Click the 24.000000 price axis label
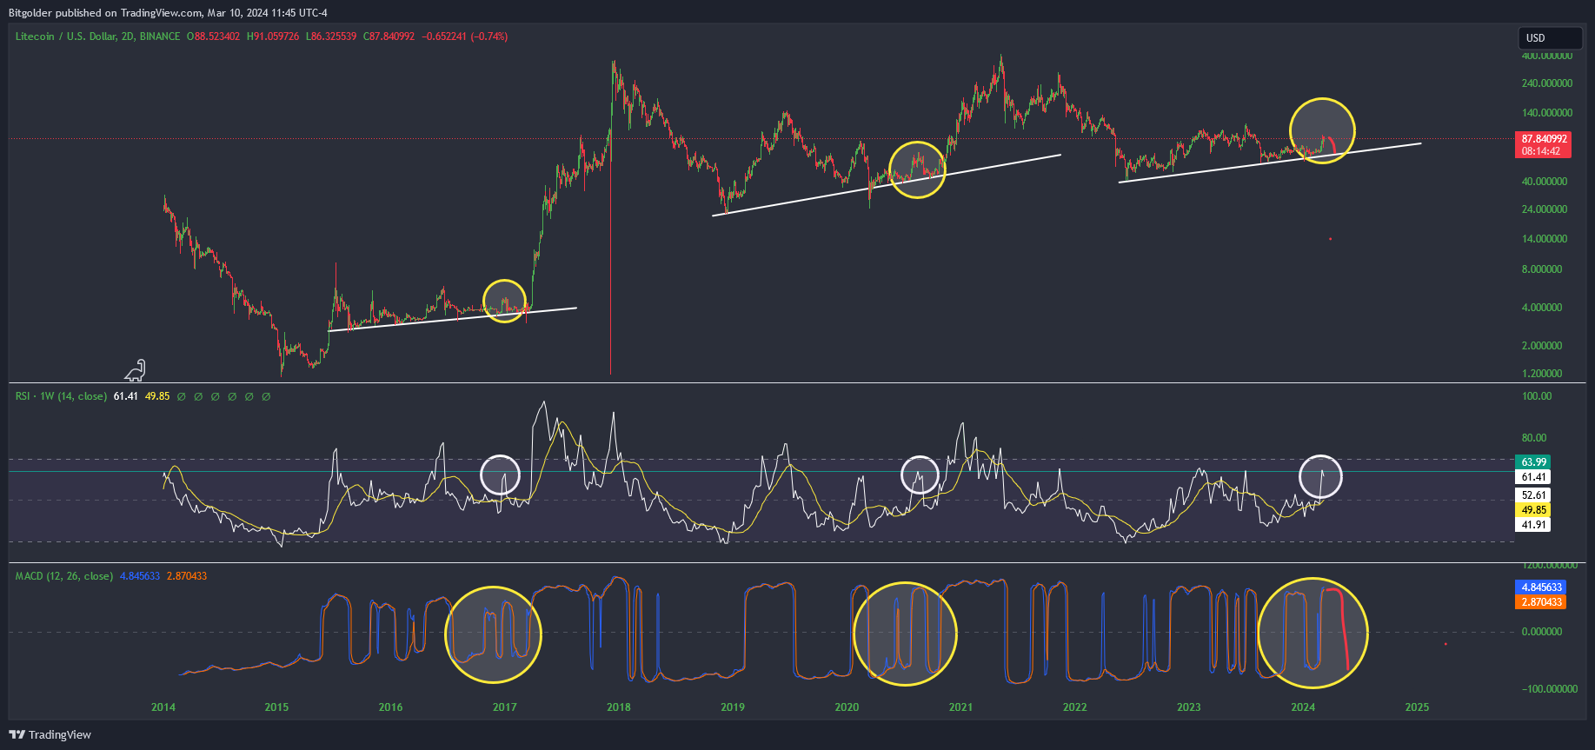 pyautogui.click(x=1545, y=209)
